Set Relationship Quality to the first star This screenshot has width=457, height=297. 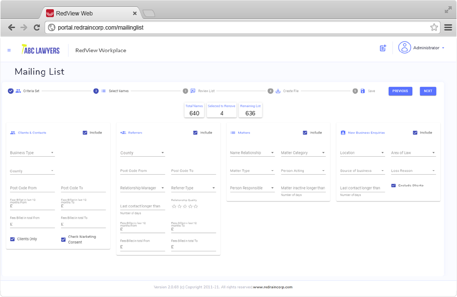pyautogui.click(x=174, y=206)
